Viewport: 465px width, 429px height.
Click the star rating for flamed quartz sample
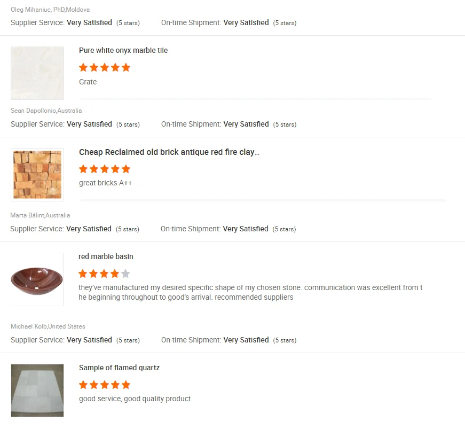tap(105, 385)
